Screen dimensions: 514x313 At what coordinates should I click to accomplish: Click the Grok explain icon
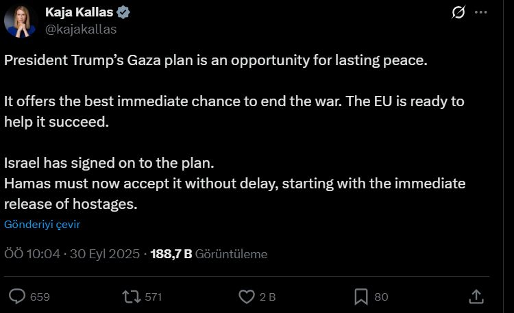coord(458,12)
